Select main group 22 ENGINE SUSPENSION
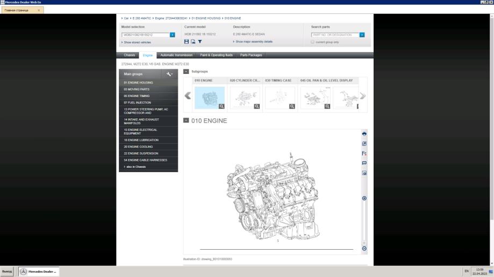This screenshot has height=277, width=494. click(148, 153)
